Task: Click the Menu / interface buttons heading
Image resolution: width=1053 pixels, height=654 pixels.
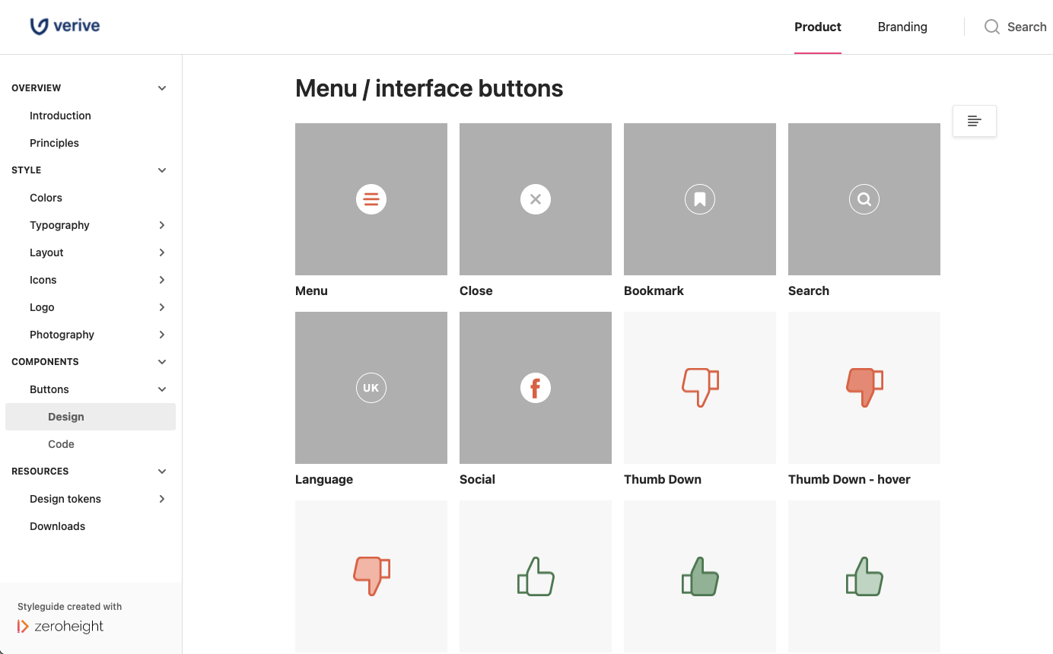Action: pyautogui.click(x=429, y=88)
